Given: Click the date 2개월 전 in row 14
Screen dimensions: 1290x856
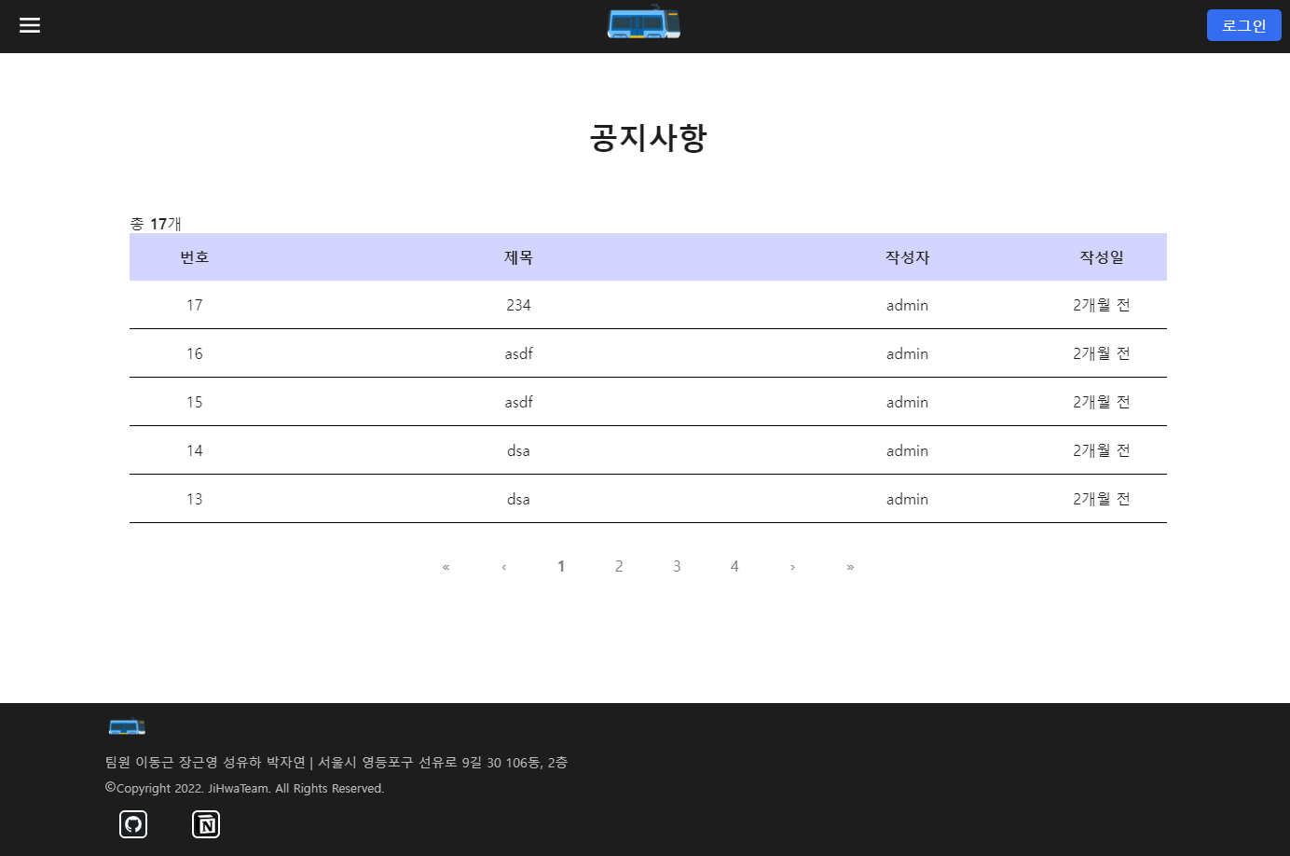Looking at the screenshot, I should pos(1102,450).
